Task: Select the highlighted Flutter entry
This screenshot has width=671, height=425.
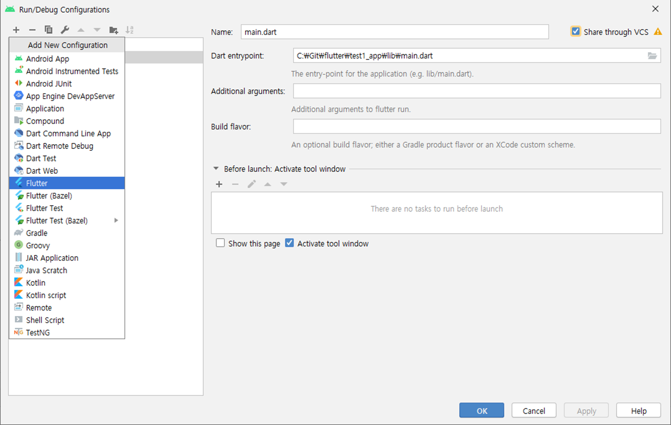Action: (67, 183)
